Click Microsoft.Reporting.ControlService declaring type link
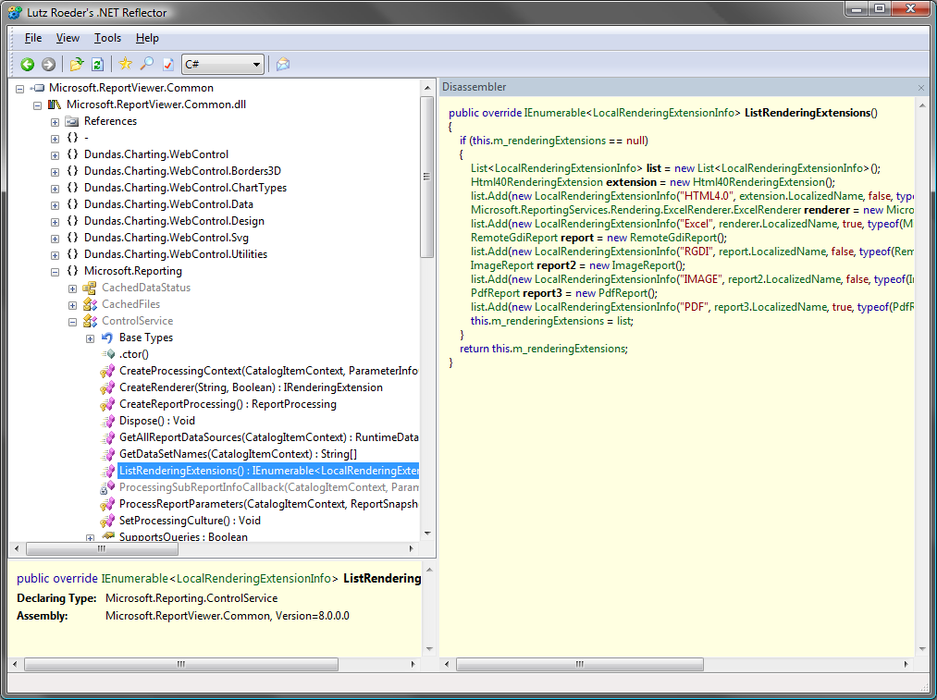Viewport: 937px width, 700px height. 191,598
